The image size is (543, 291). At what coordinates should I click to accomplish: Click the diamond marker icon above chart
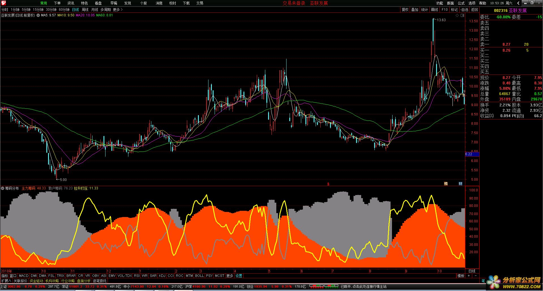coord(457,16)
